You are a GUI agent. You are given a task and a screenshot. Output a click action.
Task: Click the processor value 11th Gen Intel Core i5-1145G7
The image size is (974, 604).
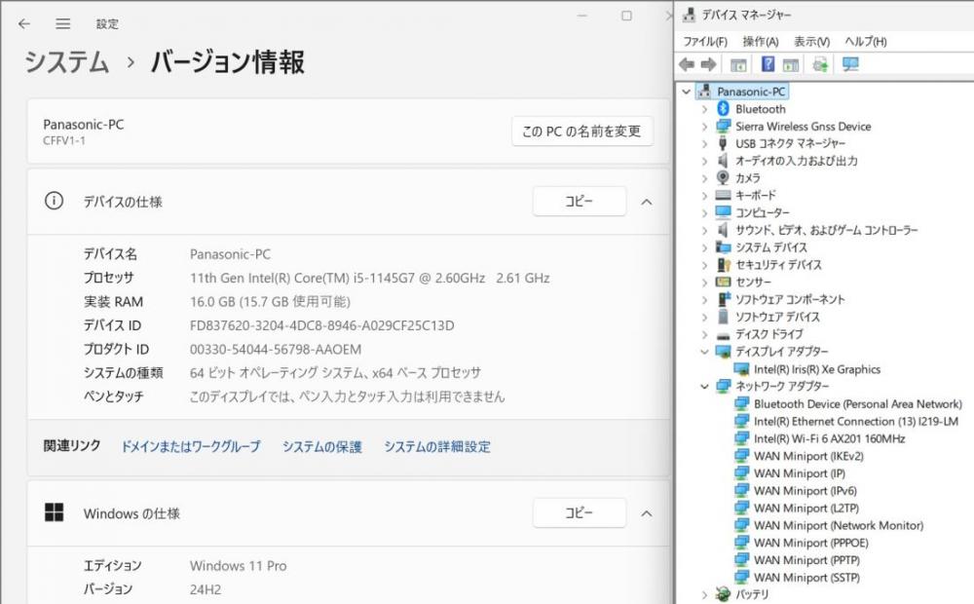point(369,279)
